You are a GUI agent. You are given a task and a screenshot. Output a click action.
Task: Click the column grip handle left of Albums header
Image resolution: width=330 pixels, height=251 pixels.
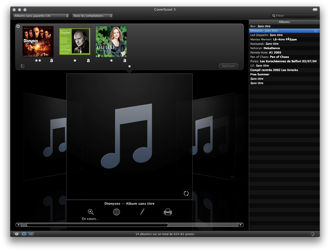coord(251,22)
